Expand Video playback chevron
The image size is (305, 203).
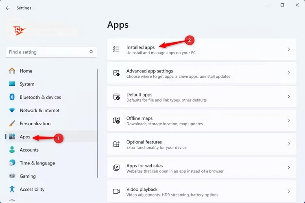click(x=289, y=191)
